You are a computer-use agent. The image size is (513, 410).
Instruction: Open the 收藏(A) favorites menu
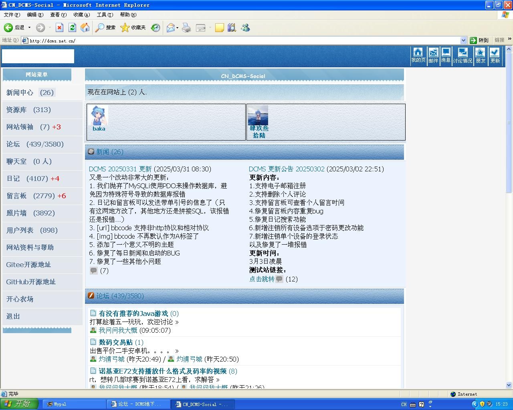(81, 15)
